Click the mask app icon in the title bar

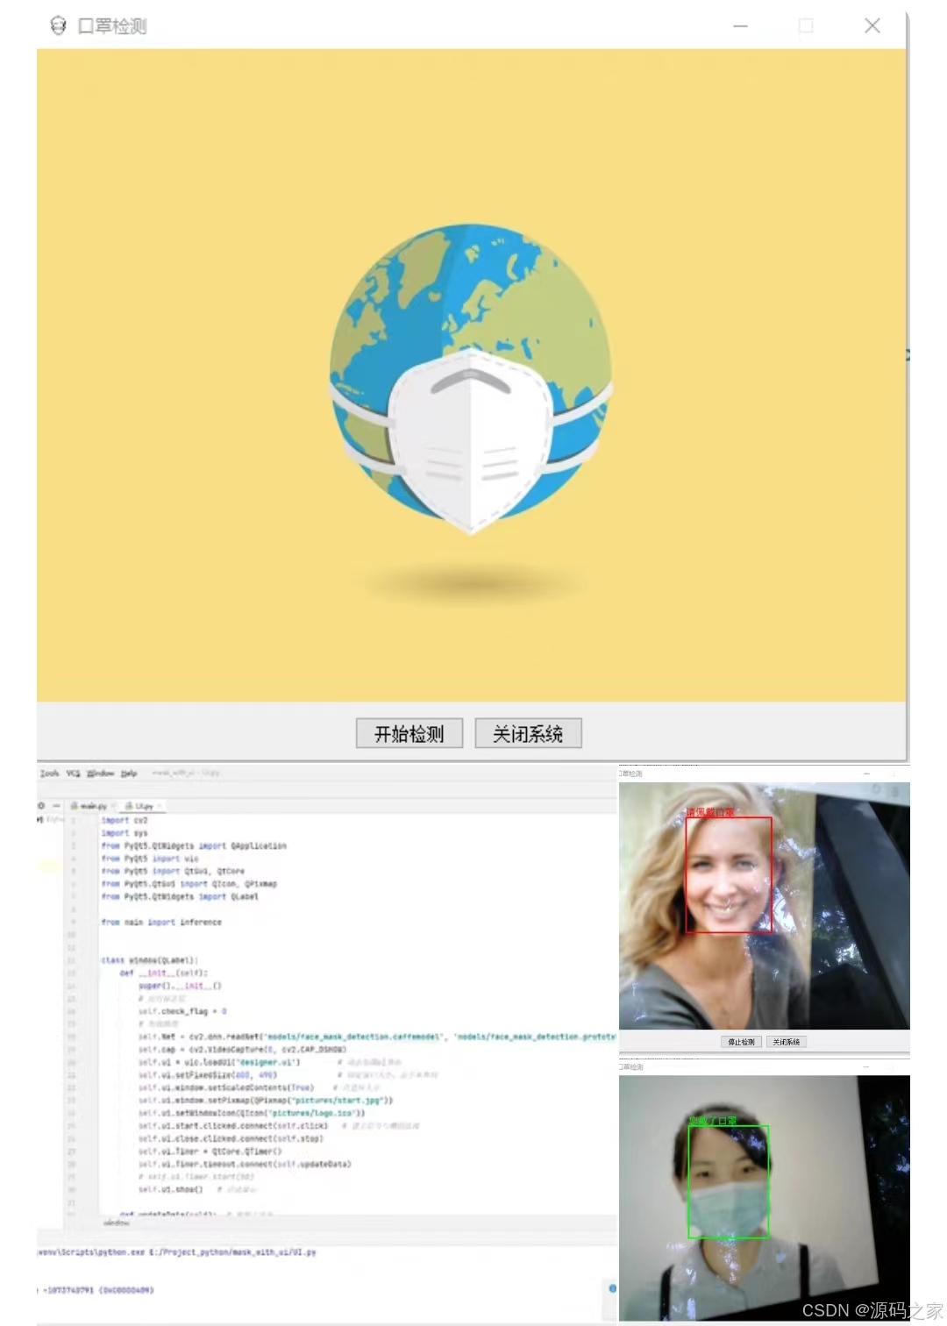coord(59,25)
